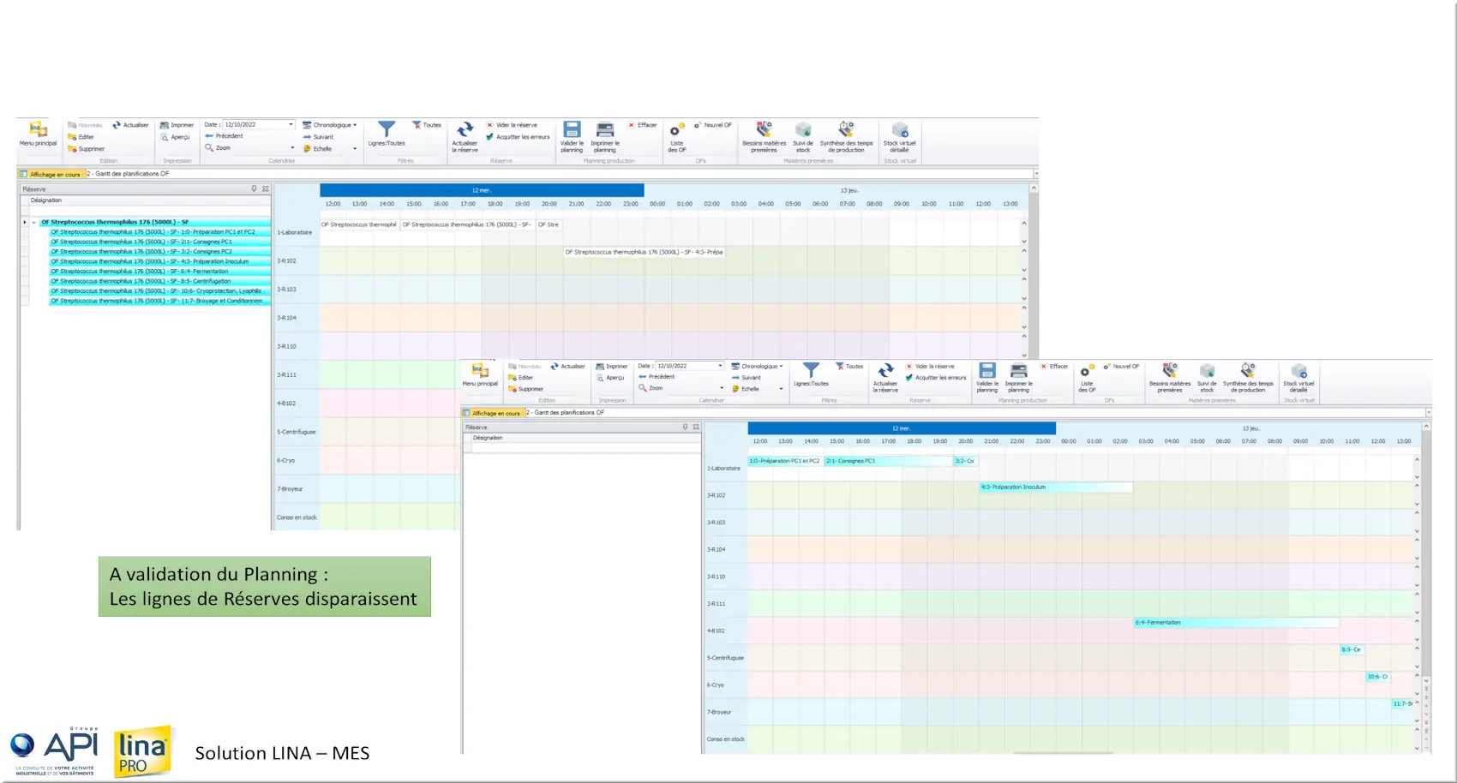The width and height of the screenshot is (1457, 783).
Task: Open Stock virtuel détaillé in the front window
Action: pos(1298,378)
